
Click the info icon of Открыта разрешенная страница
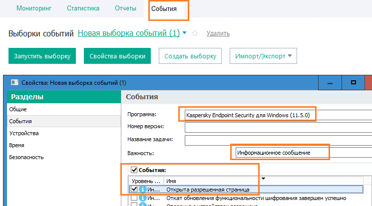[x=142, y=190]
